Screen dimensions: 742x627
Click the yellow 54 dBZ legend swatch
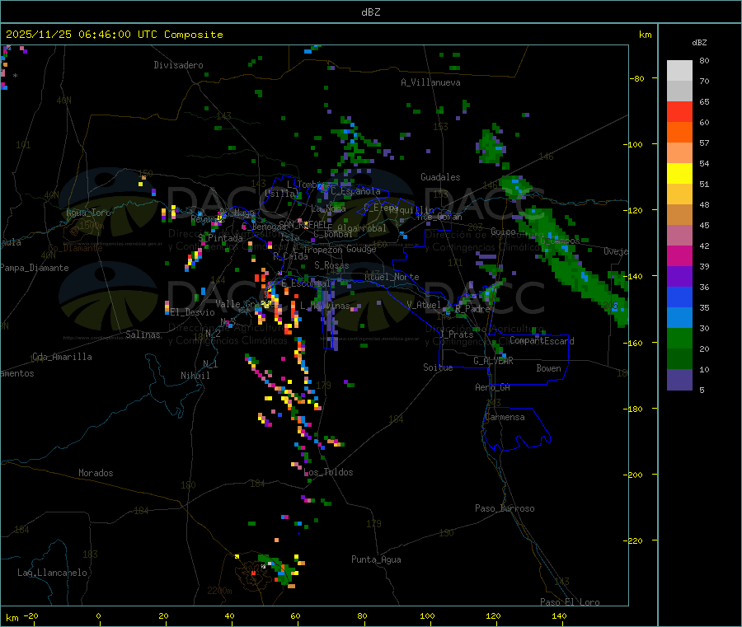click(679, 174)
